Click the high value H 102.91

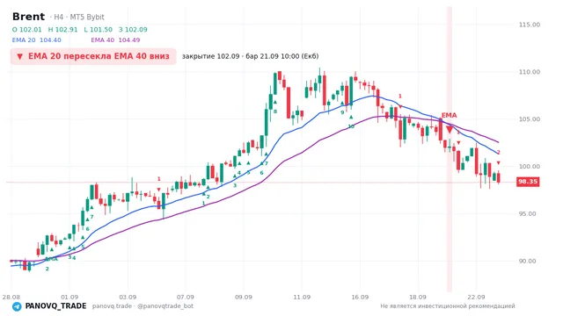click(62, 30)
